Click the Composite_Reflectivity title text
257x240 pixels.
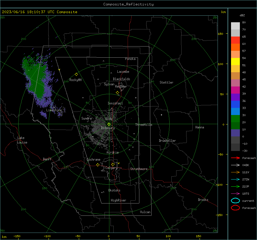pos(128,4)
